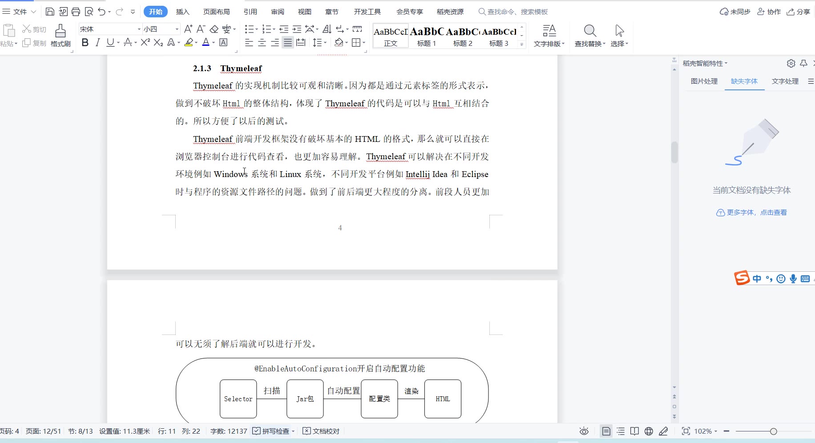Enable eye protection mode in status bar
This screenshot has width=815, height=443.
coord(584,431)
